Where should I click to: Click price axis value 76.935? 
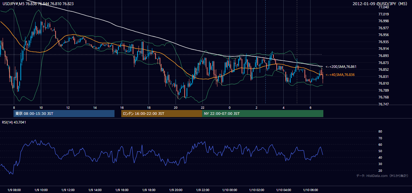tap(384, 42)
